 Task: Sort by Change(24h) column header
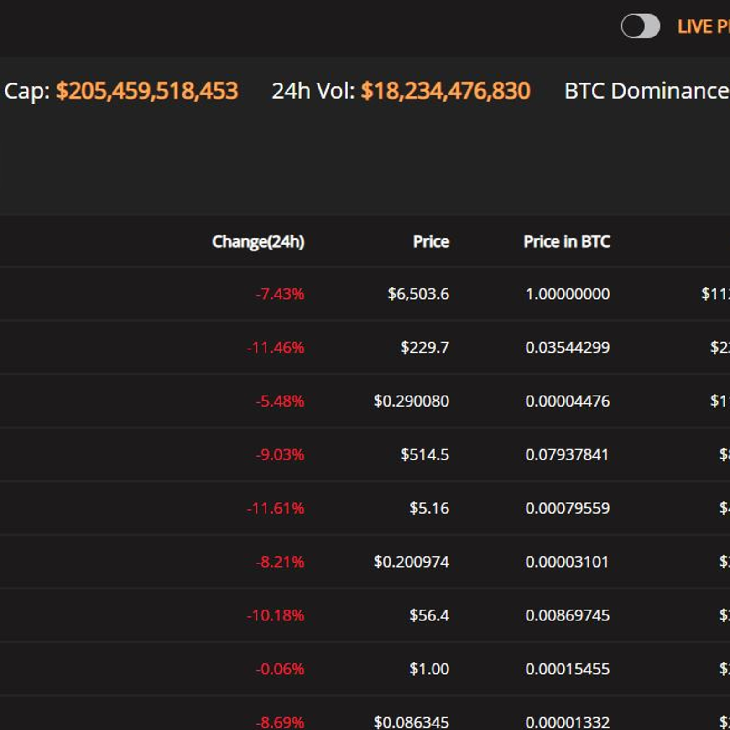(258, 242)
